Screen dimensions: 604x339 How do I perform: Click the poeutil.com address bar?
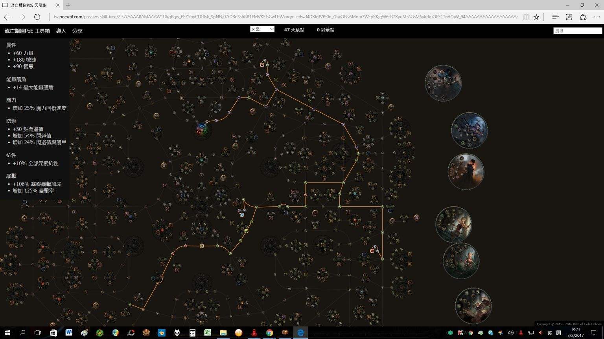point(285,17)
